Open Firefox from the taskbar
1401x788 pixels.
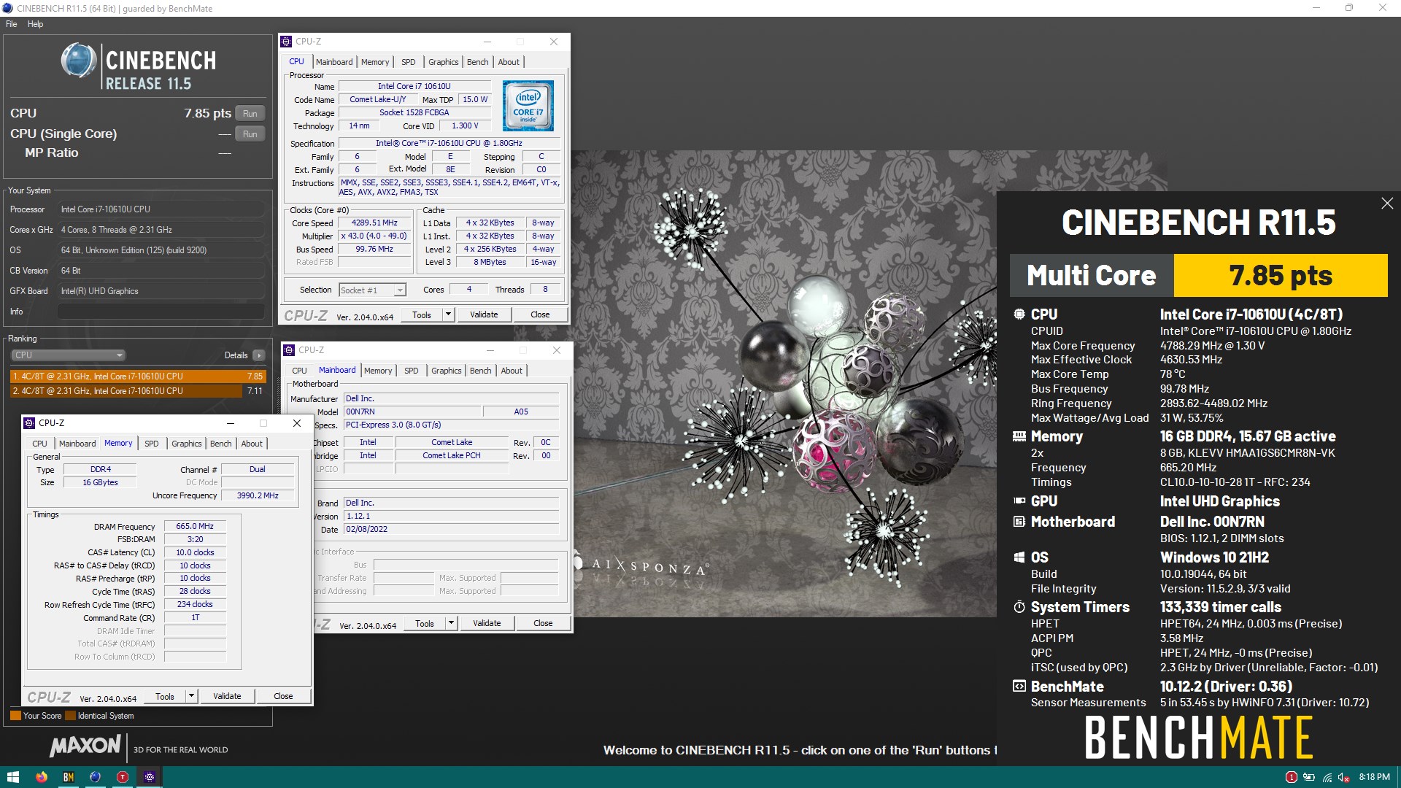point(41,777)
